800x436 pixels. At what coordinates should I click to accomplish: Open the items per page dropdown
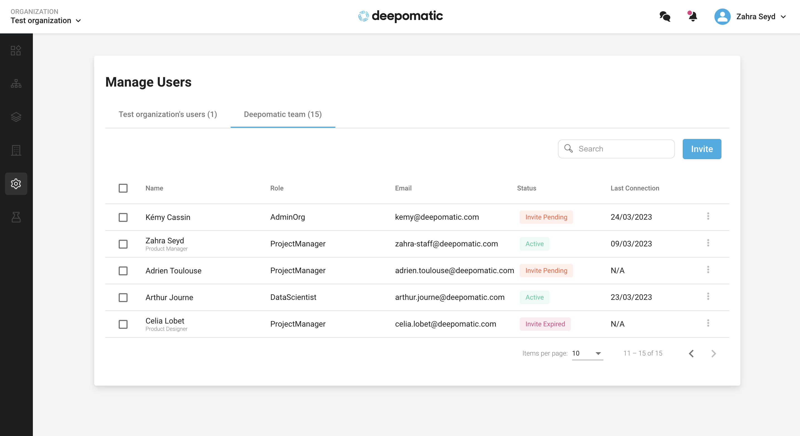point(587,353)
